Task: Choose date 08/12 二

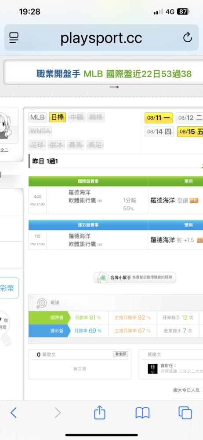Action: click(189, 118)
